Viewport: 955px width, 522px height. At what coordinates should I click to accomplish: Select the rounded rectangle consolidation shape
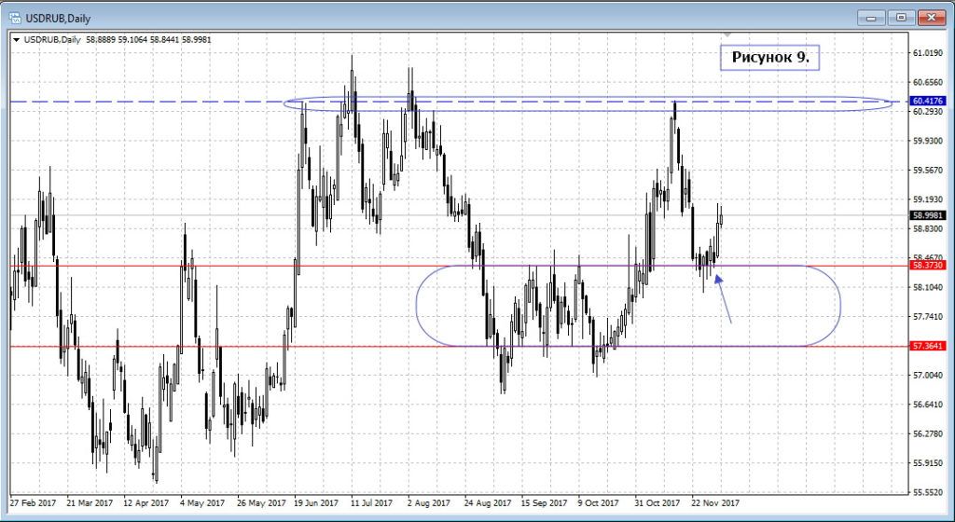[839, 306]
